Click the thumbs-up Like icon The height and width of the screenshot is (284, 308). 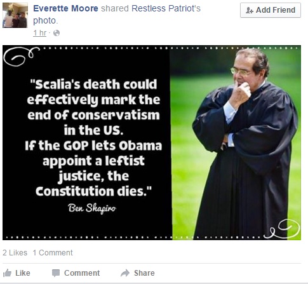tap(7, 273)
